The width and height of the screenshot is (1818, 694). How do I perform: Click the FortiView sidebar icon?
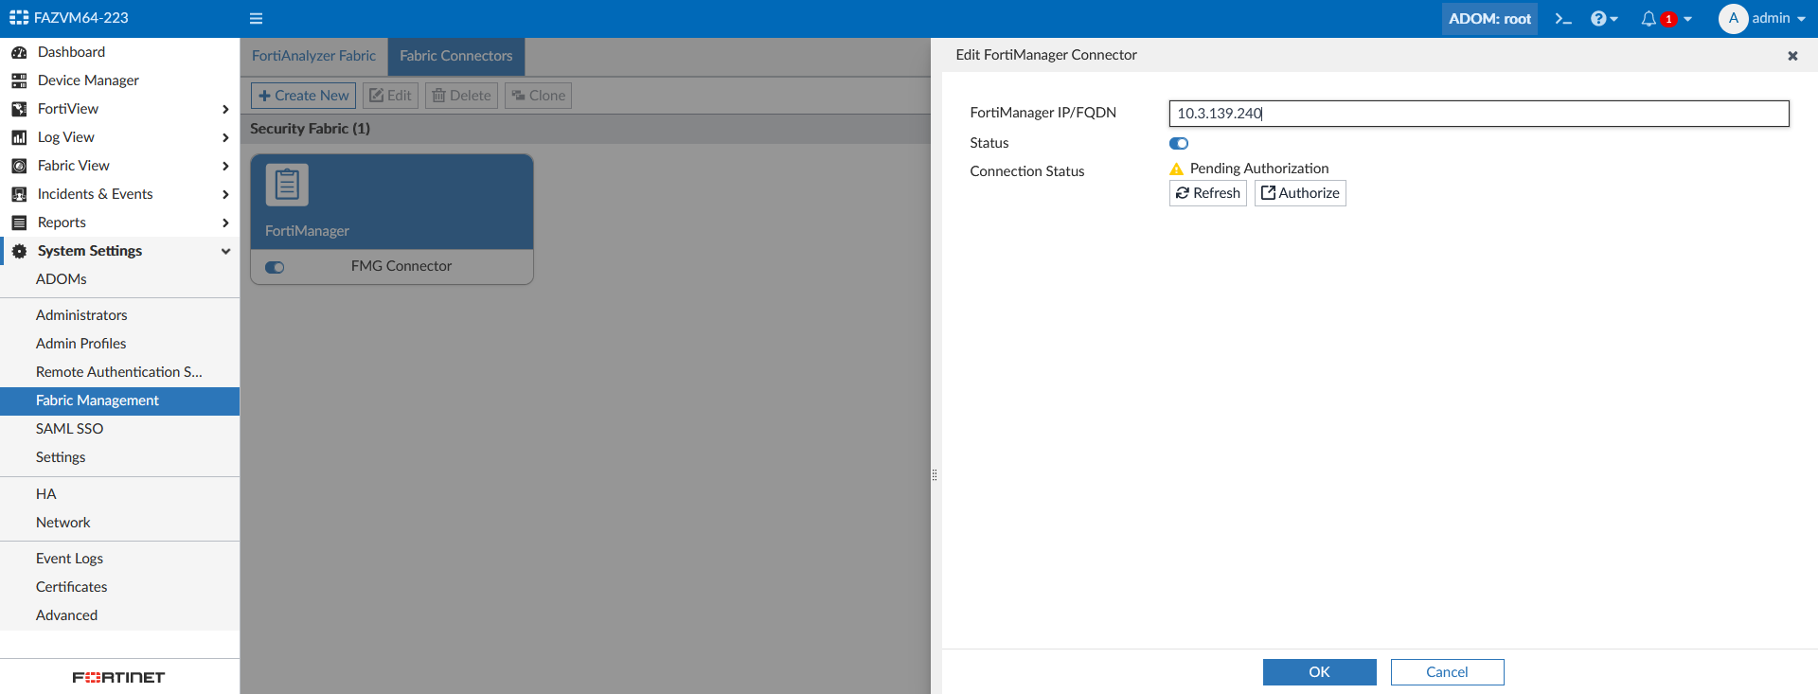pyautogui.click(x=19, y=109)
